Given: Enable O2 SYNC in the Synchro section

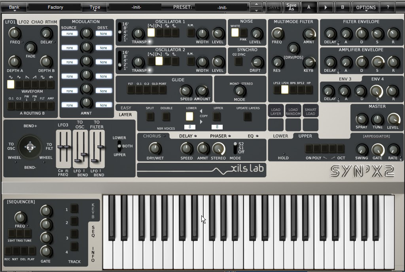Looking at the screenshot, I should click(x=238, y=61).
